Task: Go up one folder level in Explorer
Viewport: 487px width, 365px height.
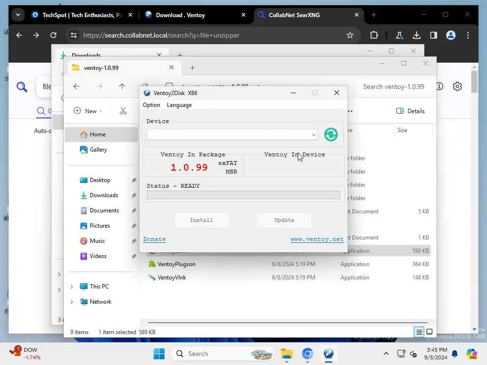Action: [122, 86]
